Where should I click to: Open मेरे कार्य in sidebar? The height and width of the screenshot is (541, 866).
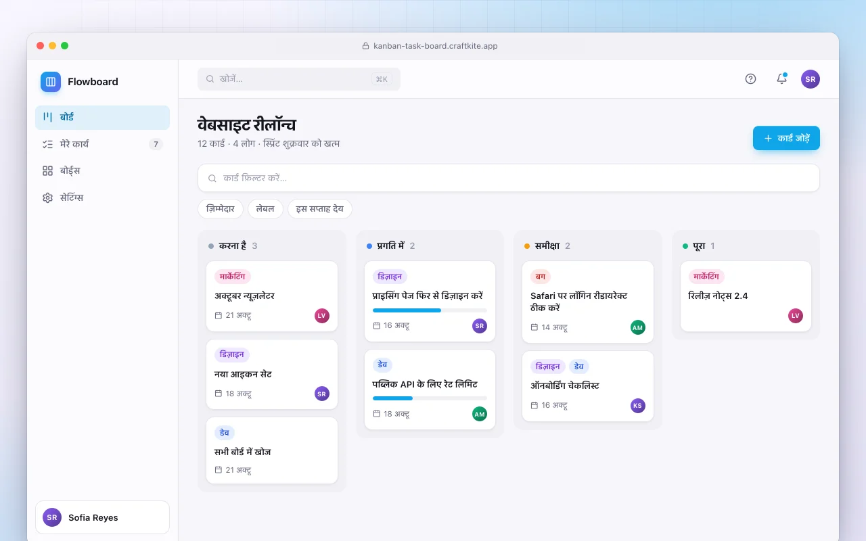click(x=102, y=144)
